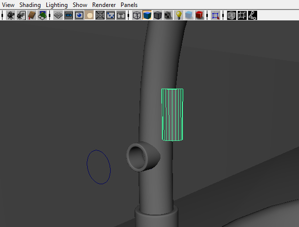Open the View menu

click(8, 5)
